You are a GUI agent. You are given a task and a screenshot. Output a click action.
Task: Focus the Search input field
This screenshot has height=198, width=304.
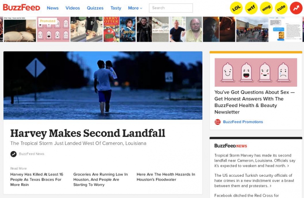(171, 8)
